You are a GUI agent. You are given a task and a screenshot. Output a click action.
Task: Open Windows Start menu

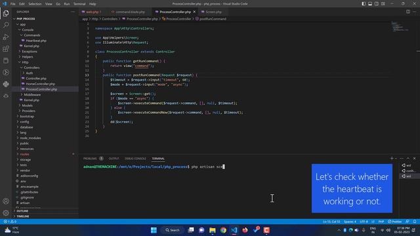tap(154, 230)
